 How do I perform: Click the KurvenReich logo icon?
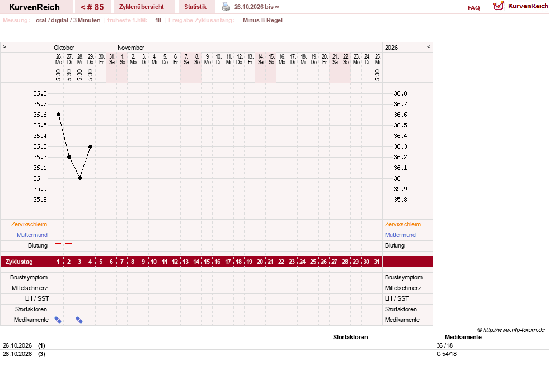pyautogui.click(x=498, y=6)
